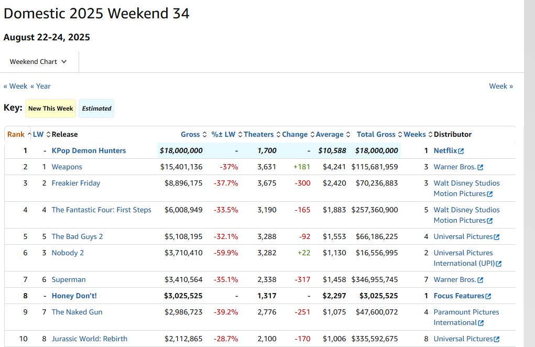Screen dimensions: 535x347
Task: Click external link icon after Paramount Pictures International
Action: (481, 323)
